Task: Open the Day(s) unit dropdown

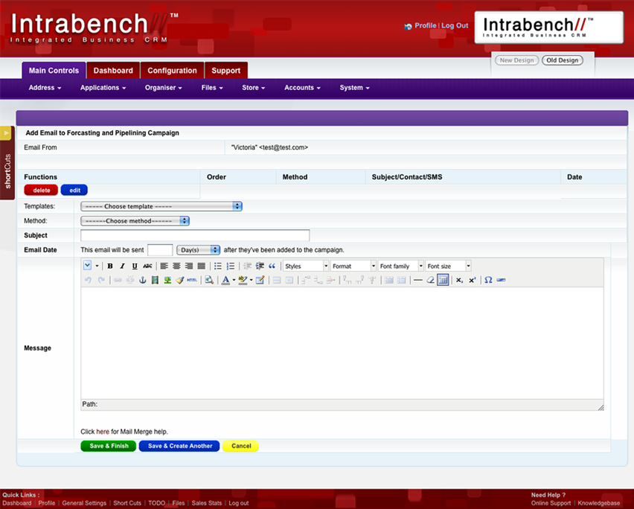Action: coord(198,250)
